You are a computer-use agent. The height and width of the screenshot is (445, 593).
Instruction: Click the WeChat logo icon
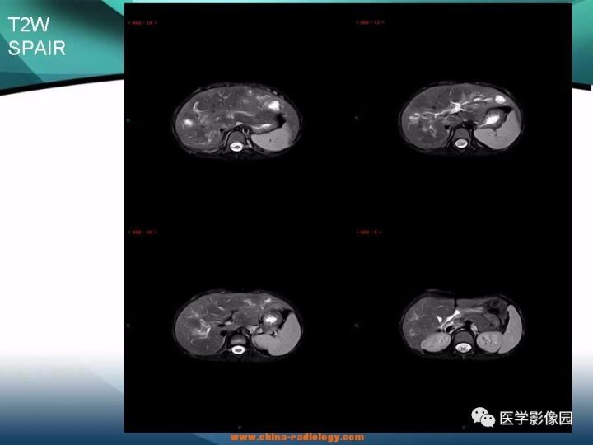[483, 417]
